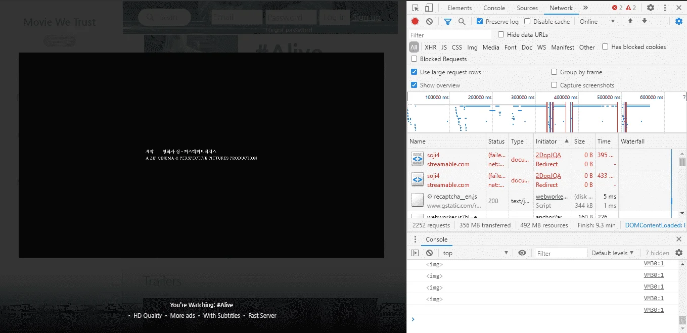
Task: Toggle the device toolbar icon
Action: coord(428,8)
